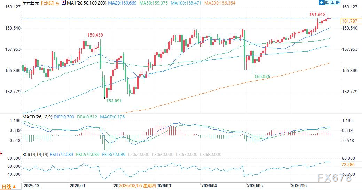Click the orange circle icon after 日线
The width and height of the screenshot is (362, 190).
[x=57, y=3]
